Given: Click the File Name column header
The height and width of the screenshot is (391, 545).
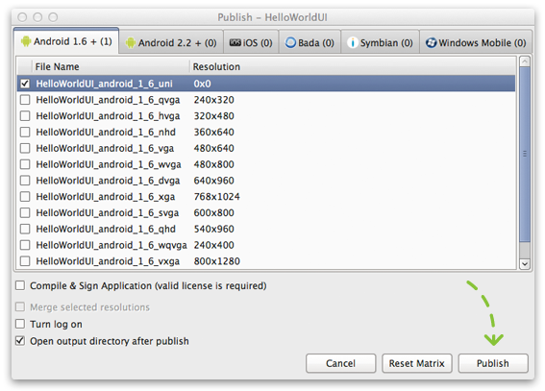Looking at the screenshot, I should (x=111, y=66).
